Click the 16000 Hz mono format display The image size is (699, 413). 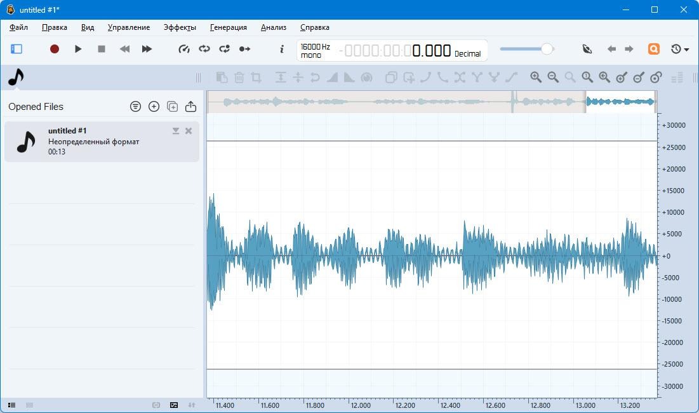(x=316, y=51)
